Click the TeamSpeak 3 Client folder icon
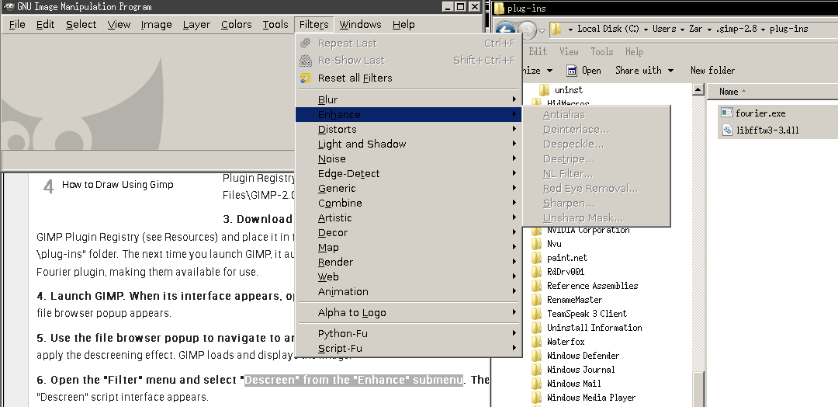Screen dimensions: 838x407 click(537, 314)
